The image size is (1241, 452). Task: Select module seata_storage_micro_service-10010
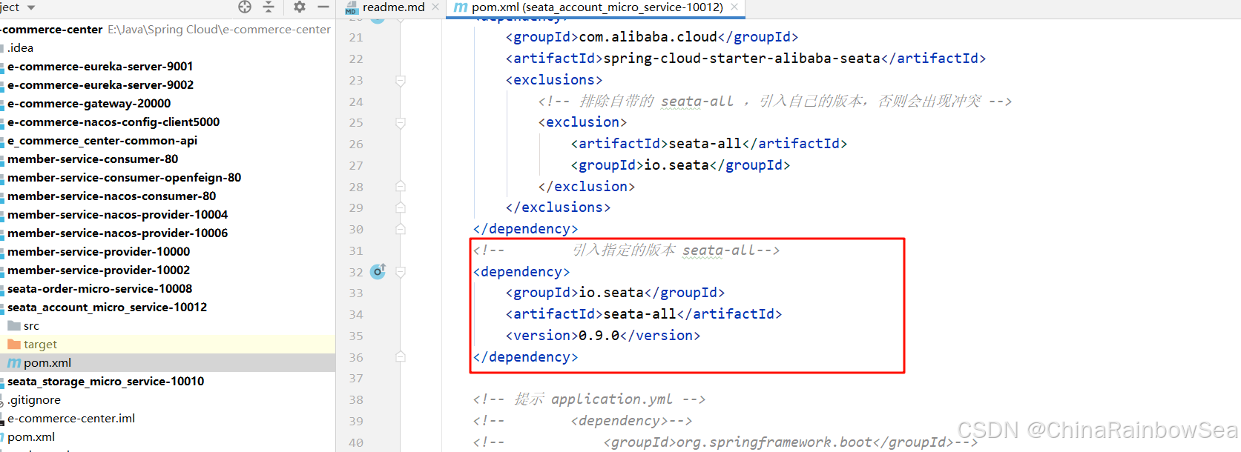click(105, 382)
